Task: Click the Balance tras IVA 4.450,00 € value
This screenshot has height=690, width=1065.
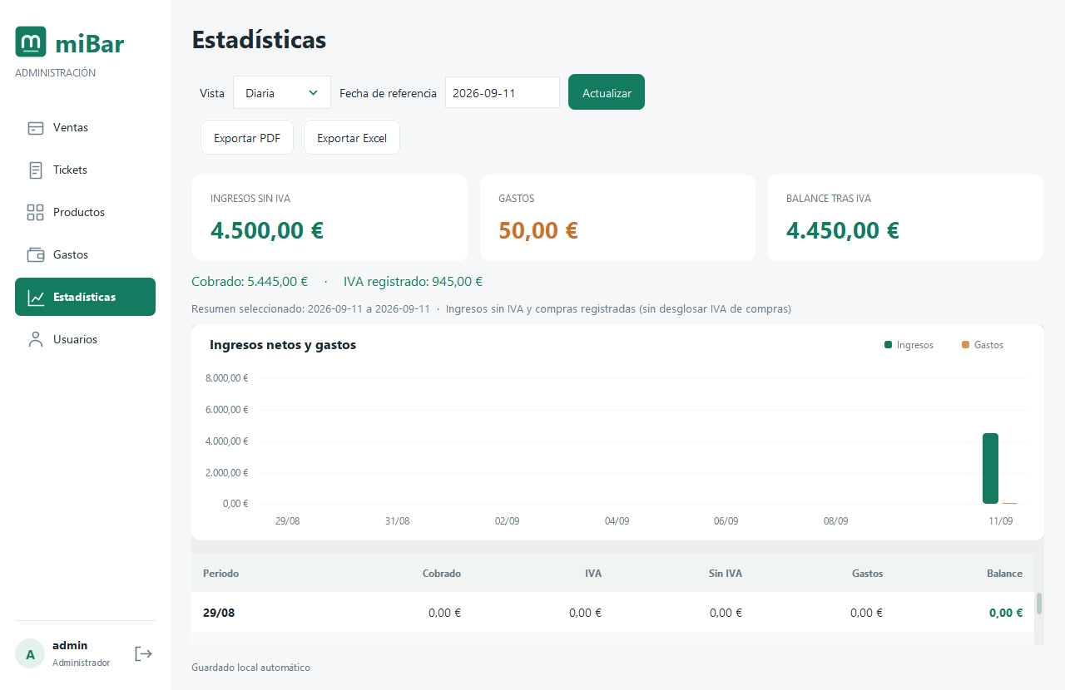Action: tap(843, 230)
